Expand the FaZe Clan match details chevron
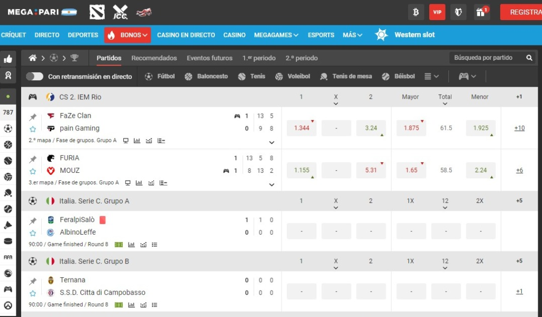Viewport: 542px width, 317px height. [x=272, y=143]
